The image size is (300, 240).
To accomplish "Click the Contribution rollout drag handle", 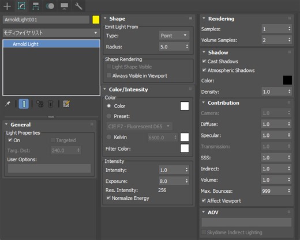I will (289, 102).
